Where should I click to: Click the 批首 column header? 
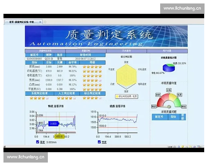tap(60, 55)
